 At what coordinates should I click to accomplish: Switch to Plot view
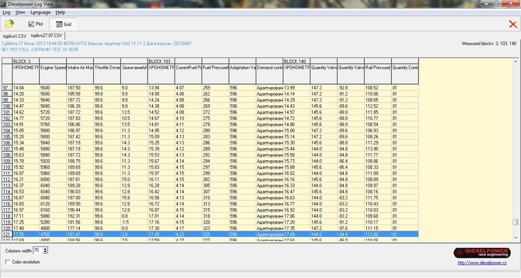coord(36,24)
